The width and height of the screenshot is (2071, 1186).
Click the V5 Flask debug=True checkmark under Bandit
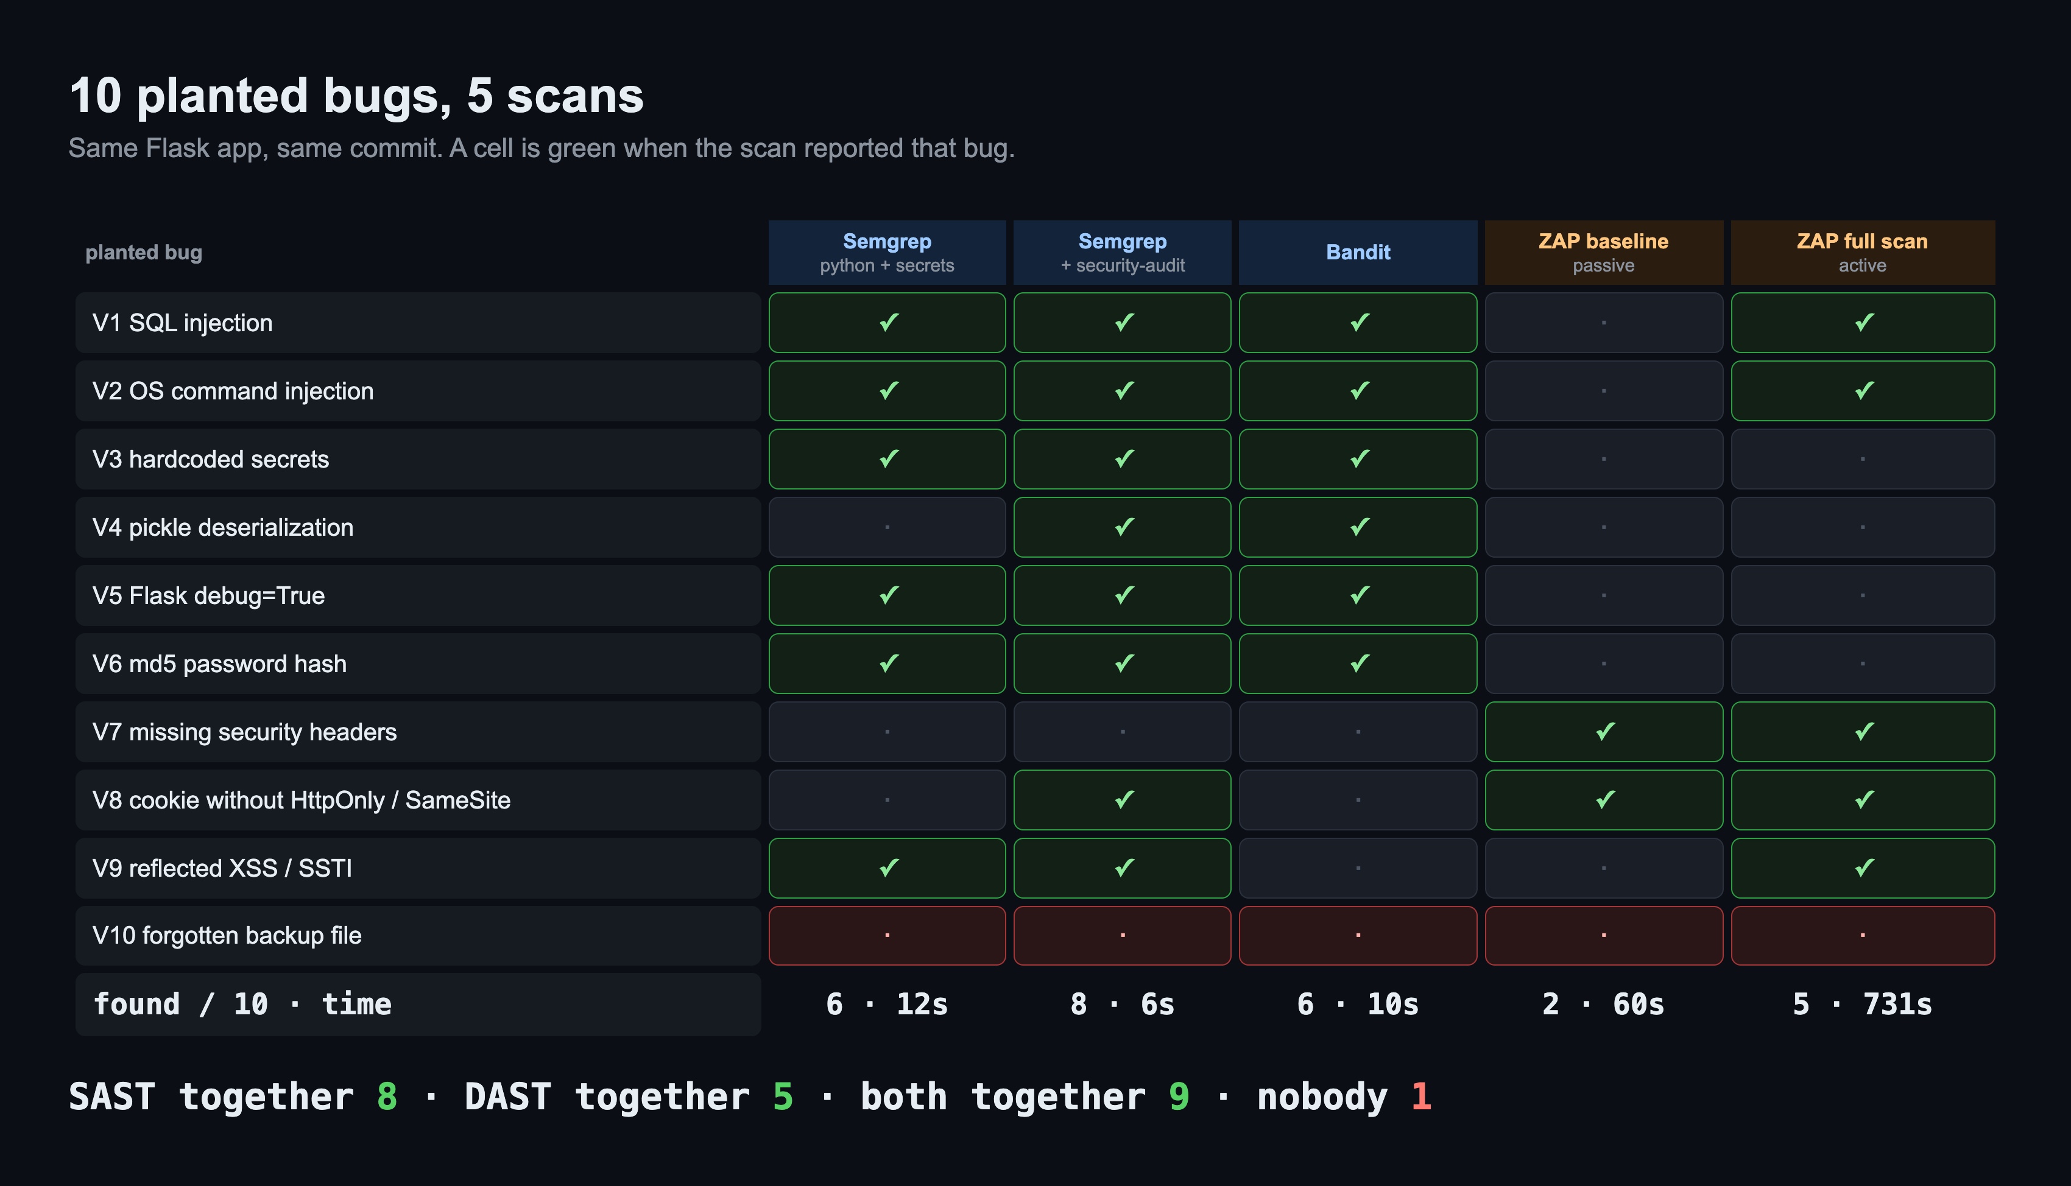coord(1359,595)
